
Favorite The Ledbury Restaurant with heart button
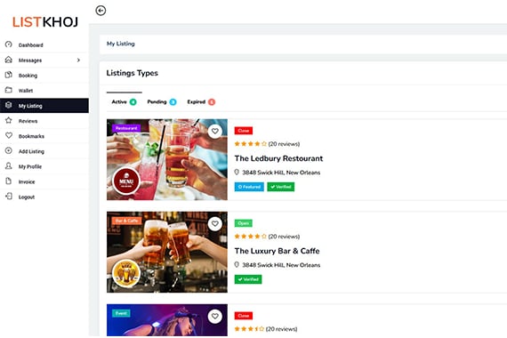[x=215, y=131]
